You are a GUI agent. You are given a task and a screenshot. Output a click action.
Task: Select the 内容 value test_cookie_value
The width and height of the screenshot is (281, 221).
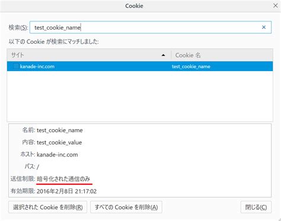(59, 142)
